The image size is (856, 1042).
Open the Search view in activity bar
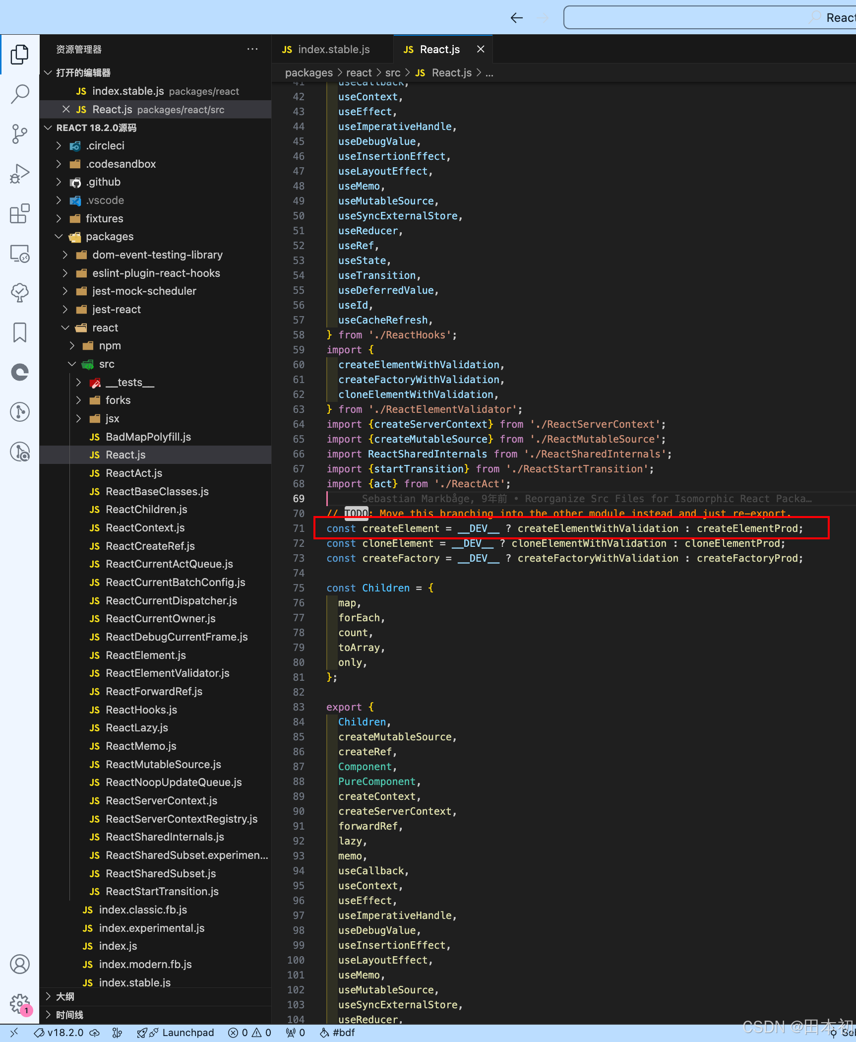pyautogui.click(x=19, y=94)
